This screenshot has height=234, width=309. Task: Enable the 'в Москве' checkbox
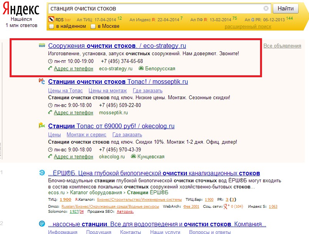pyautogui.click(x=93, y=27)
